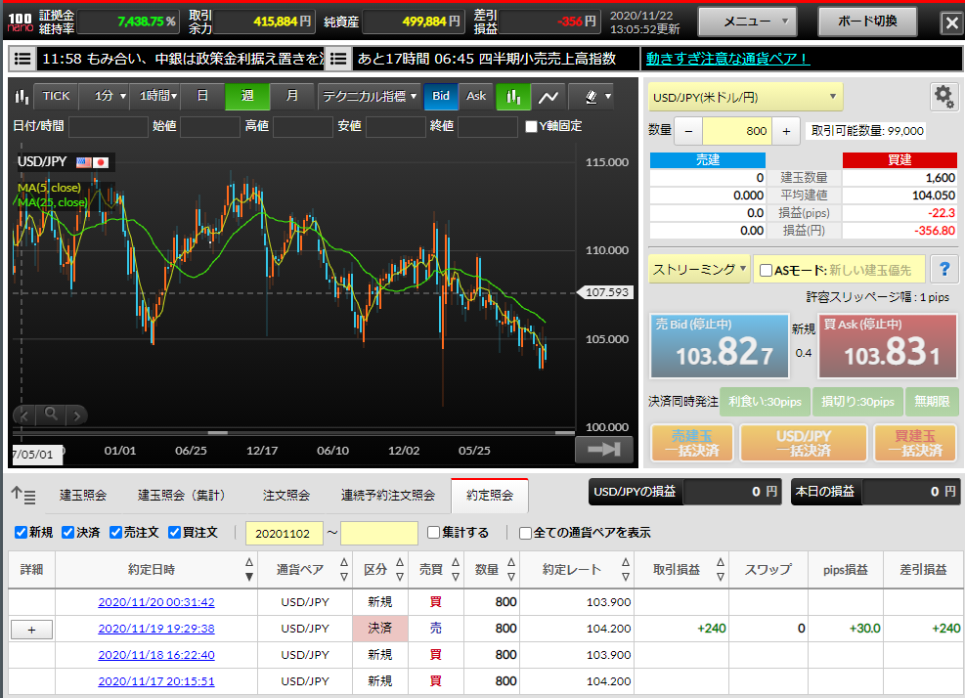Open trade settings gear icon
This screenshot has height=698, width=965.
click(943, 97)
